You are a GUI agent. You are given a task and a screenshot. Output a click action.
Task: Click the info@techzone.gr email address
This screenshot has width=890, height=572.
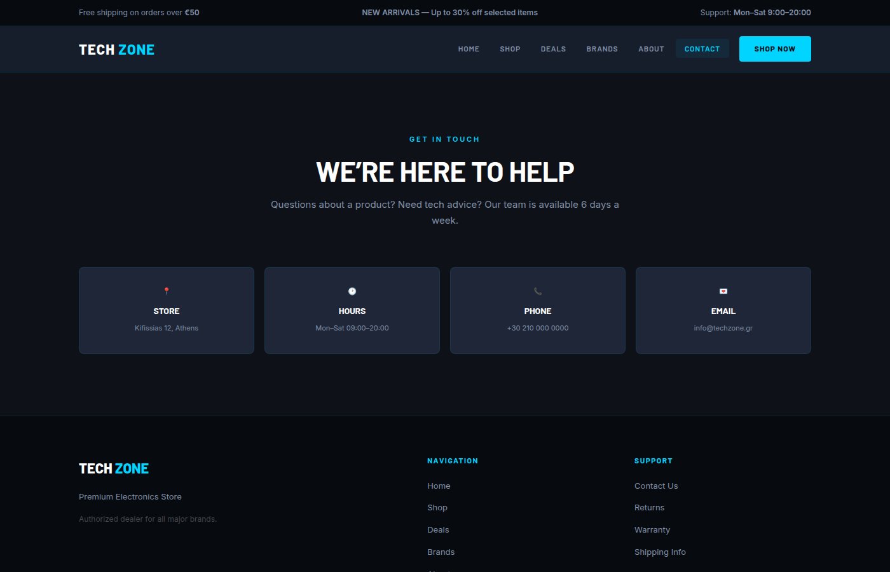coord(723,328)
